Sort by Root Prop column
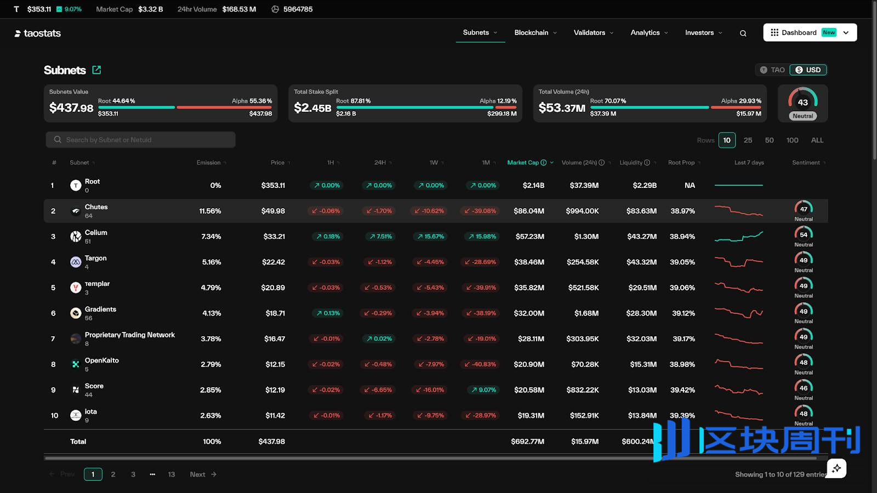Image resolution: width=877 pixels, height=493 pixels. 684,163
